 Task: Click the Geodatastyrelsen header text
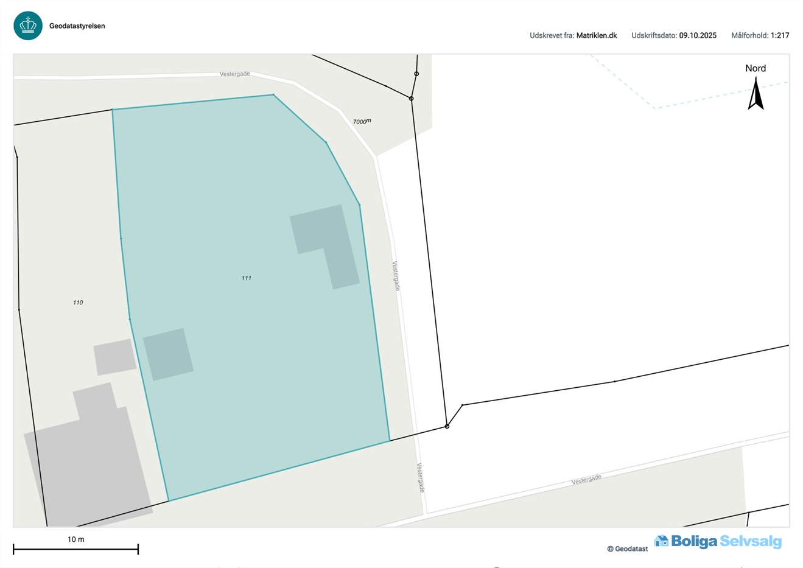tap(77, 26)
